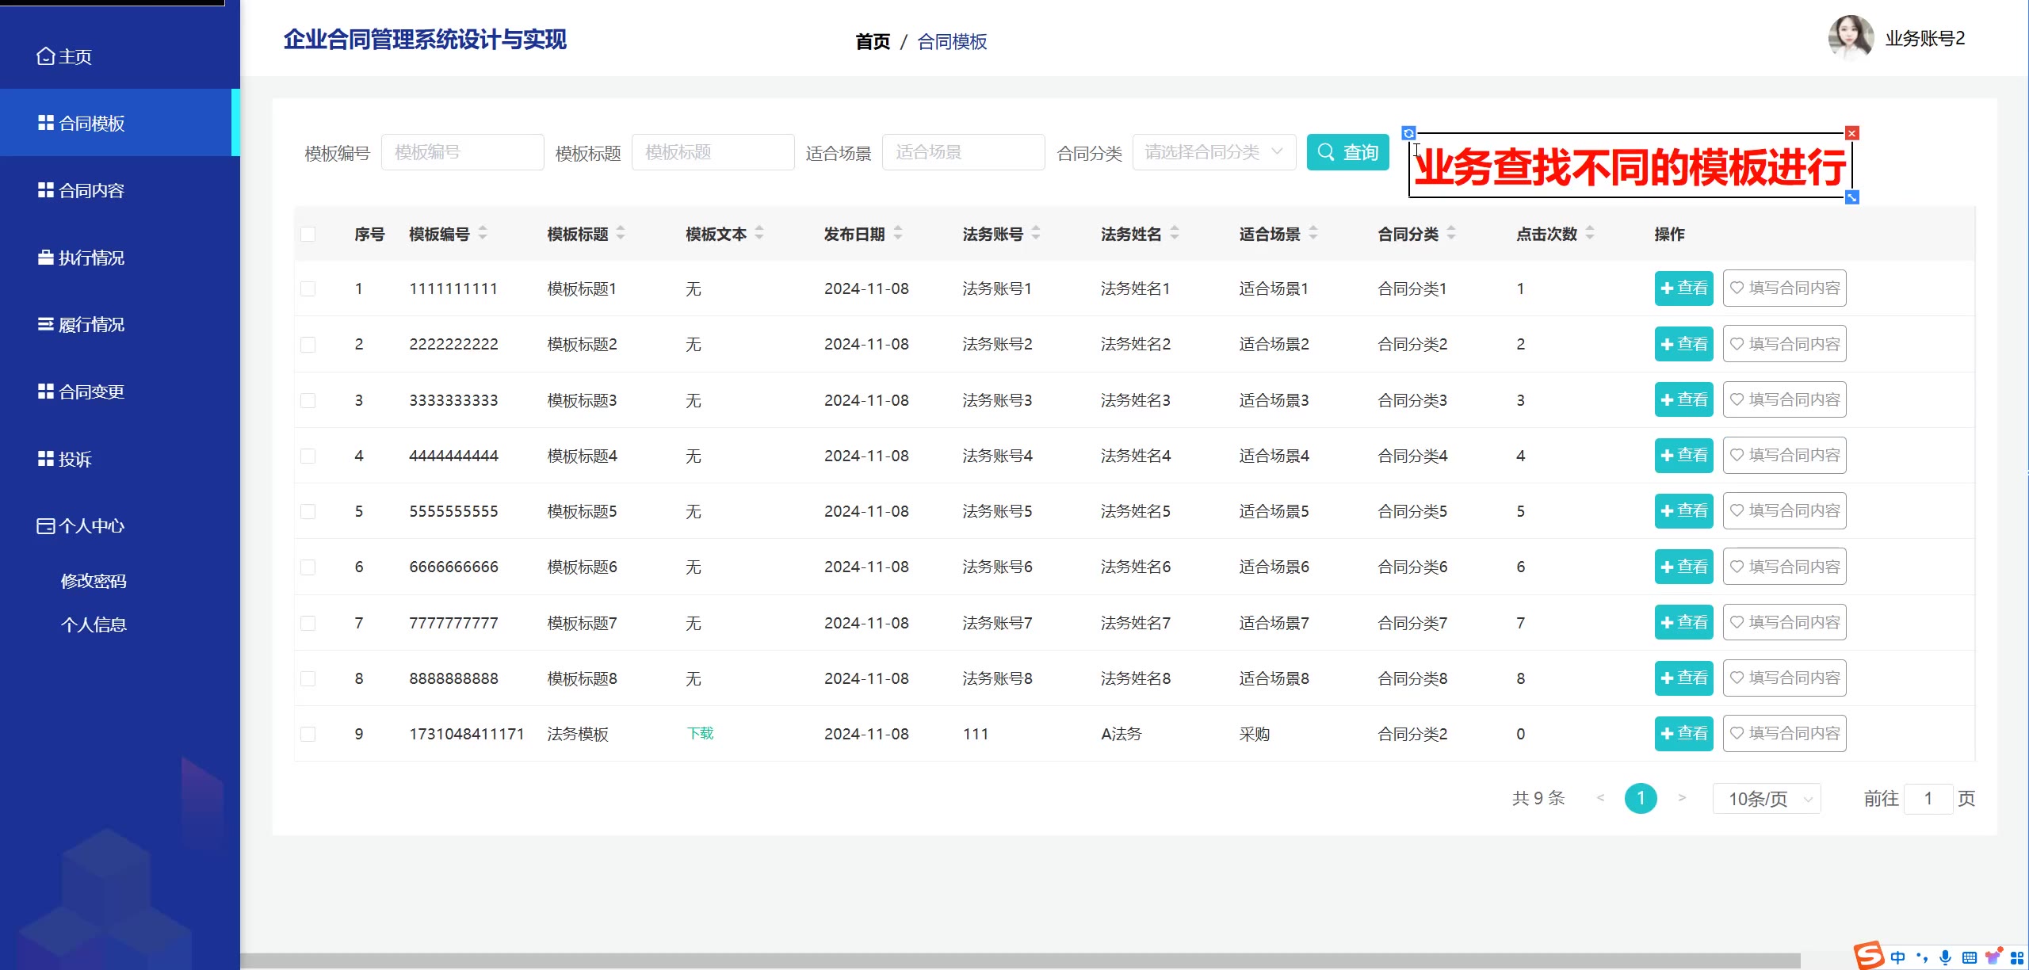Viewport: 2029px width, 970px height.
Task: Open the 合同分类 dropdown filter
Action: (x=1213, y=152)
